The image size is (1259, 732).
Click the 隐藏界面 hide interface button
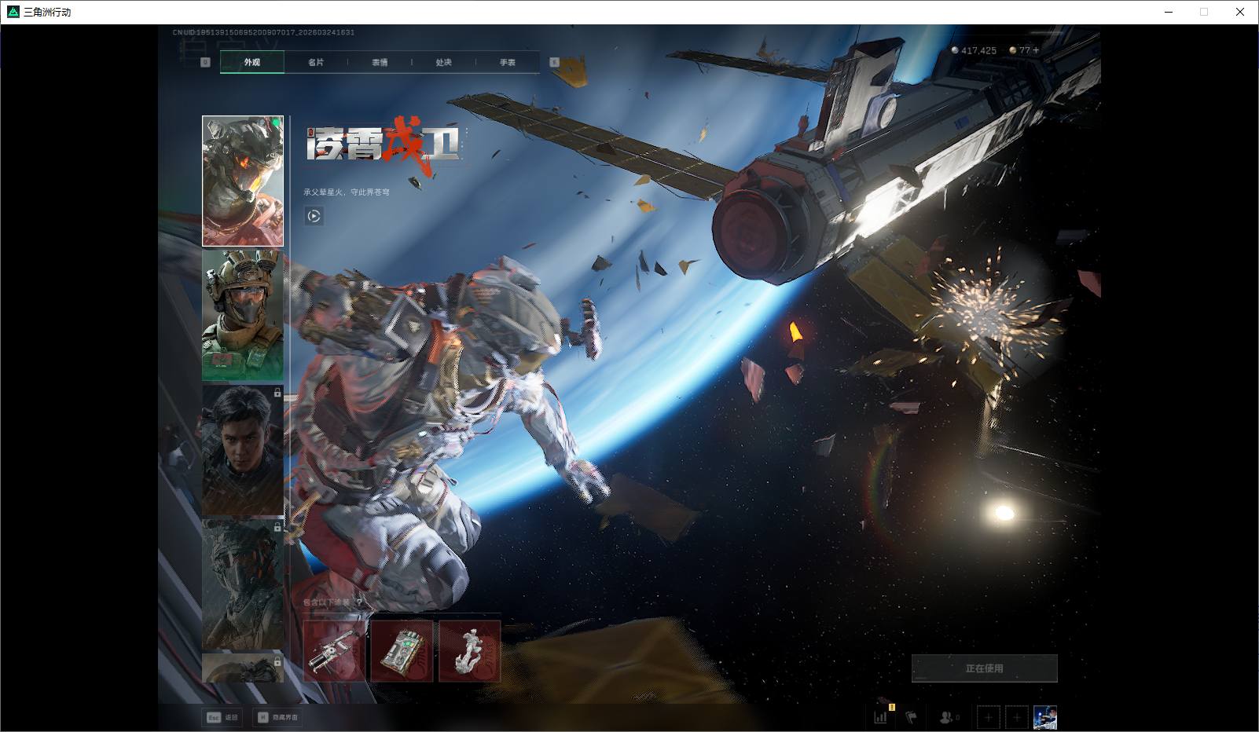pyautogui.click(x=278, y=717)
